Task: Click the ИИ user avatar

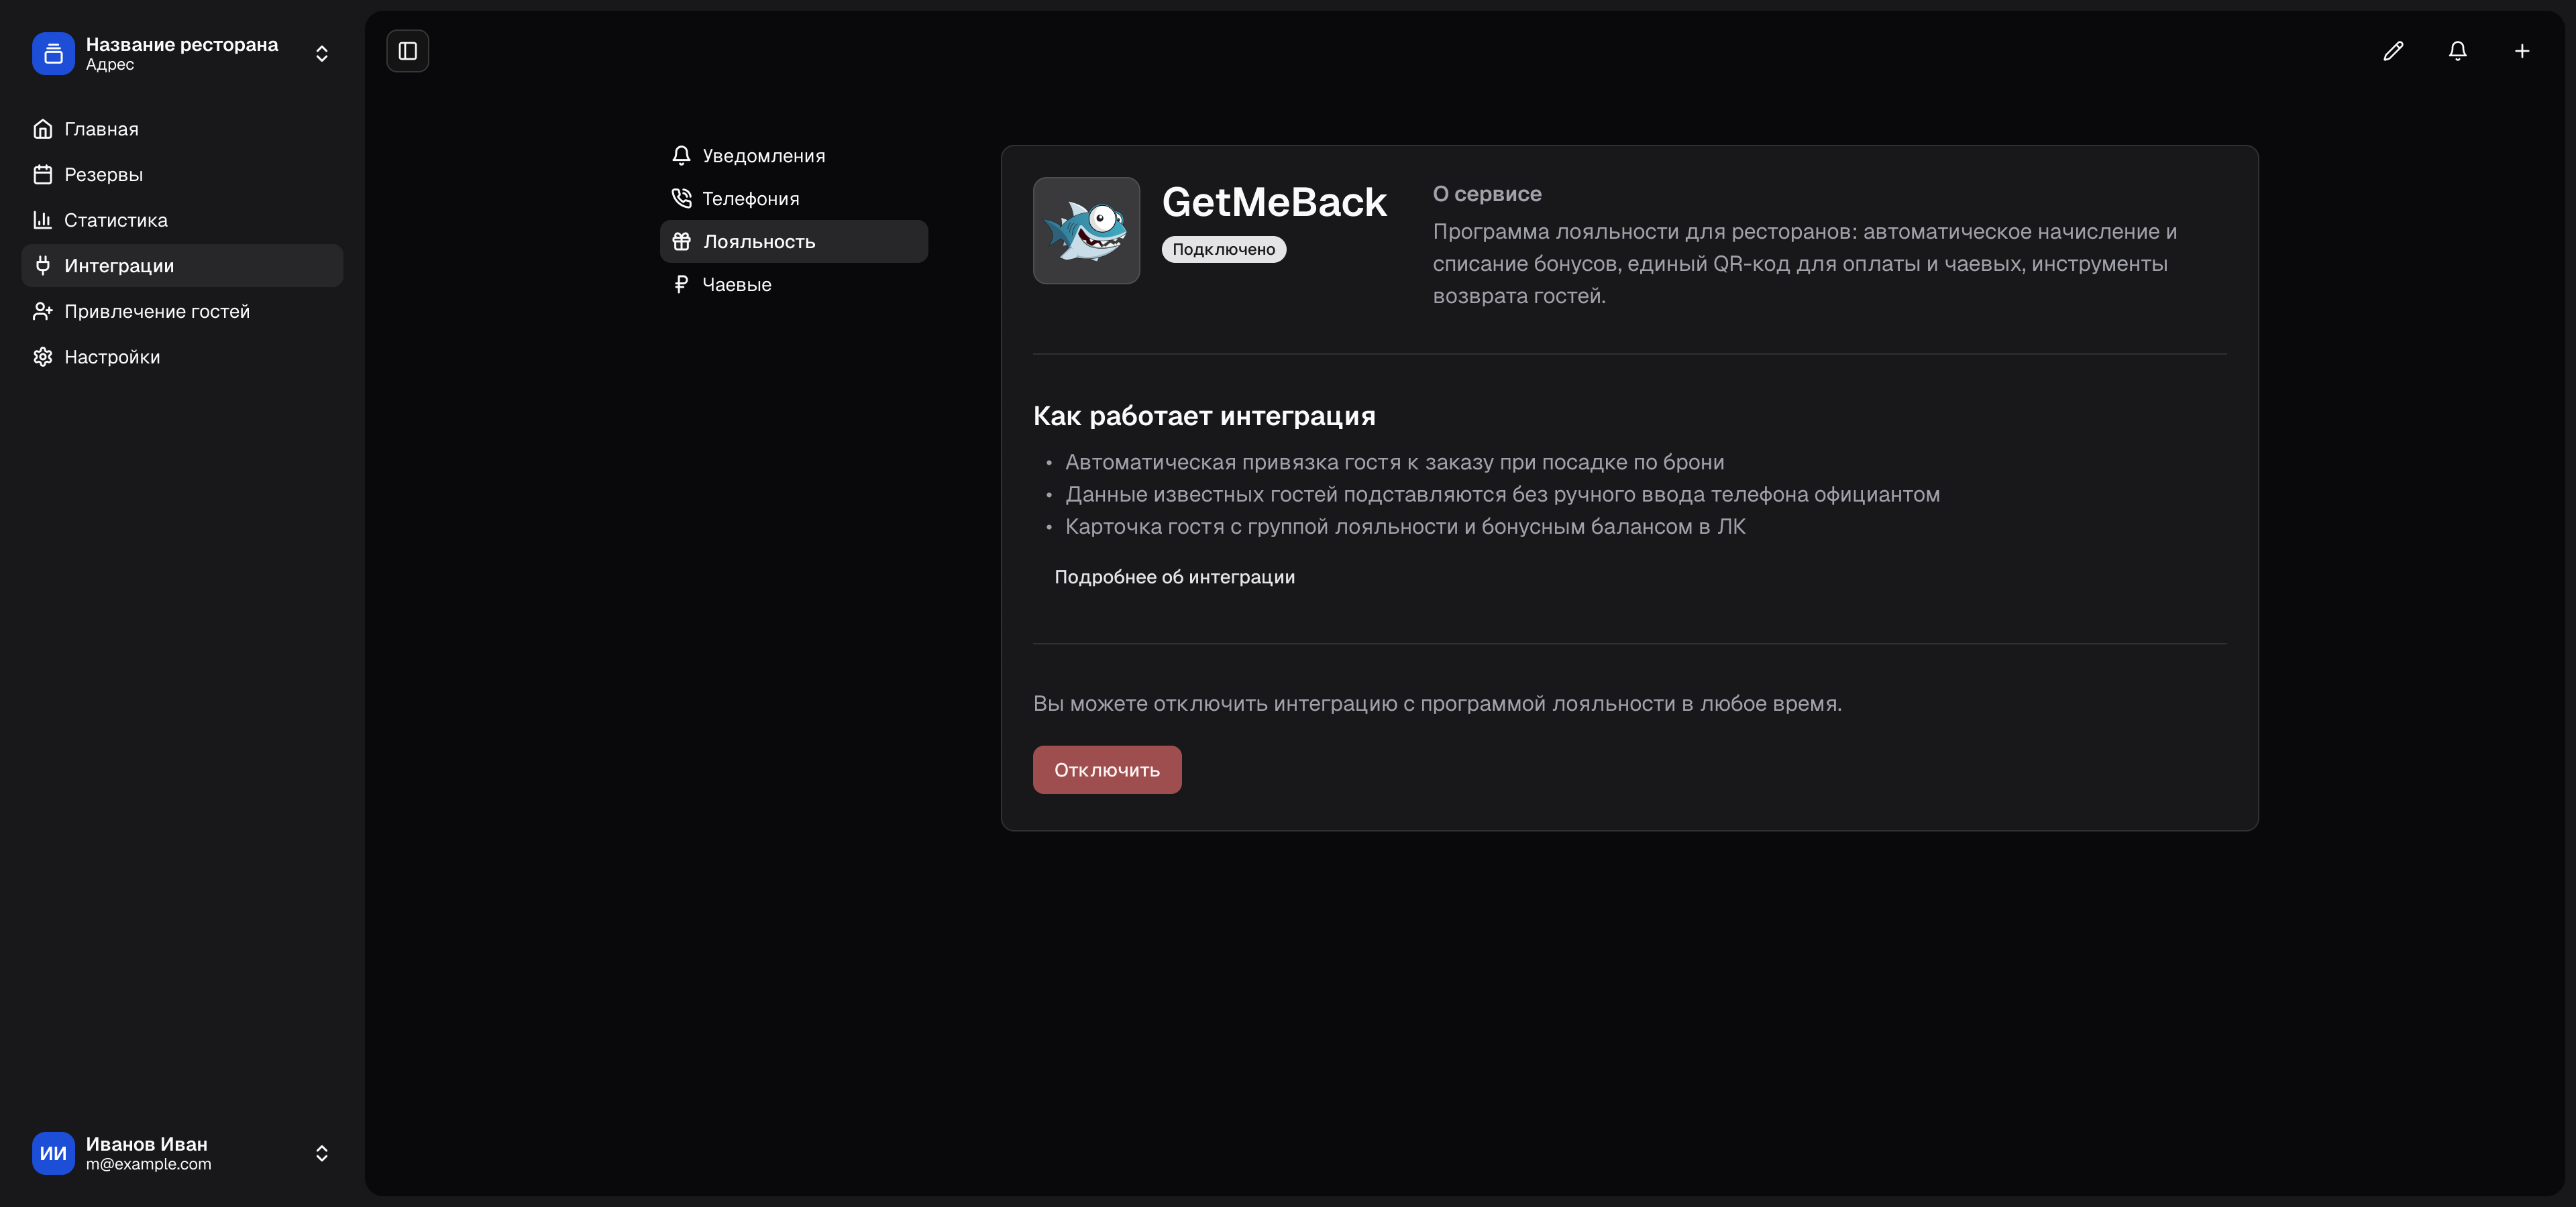Action: [53, 1153]
